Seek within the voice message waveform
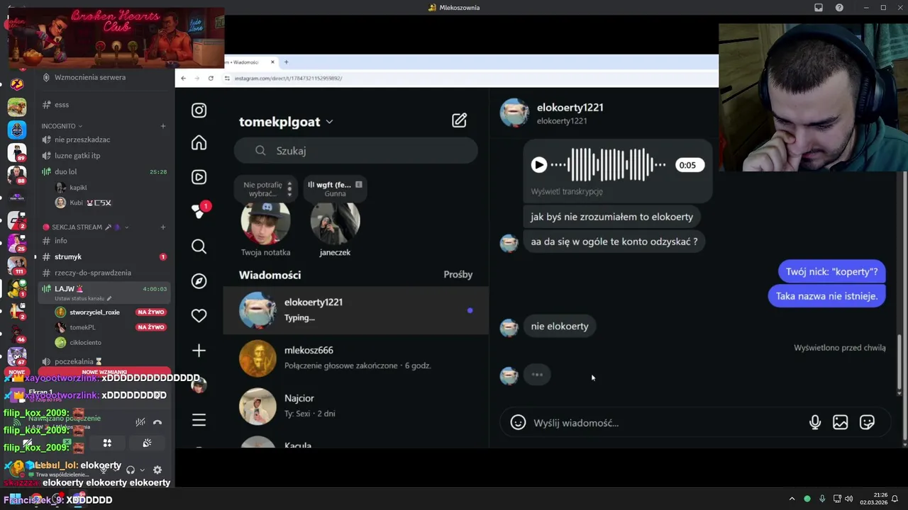This screenshot has width=908, height=510. pos(609,165)
